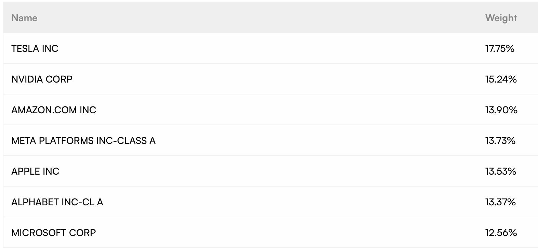This screenshot has width=538, height=249.
Task: Click empty space in the Apple row
Action: (270, 171)
